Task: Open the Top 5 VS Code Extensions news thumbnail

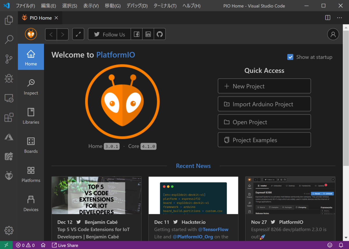Action: tap(97, 195)
